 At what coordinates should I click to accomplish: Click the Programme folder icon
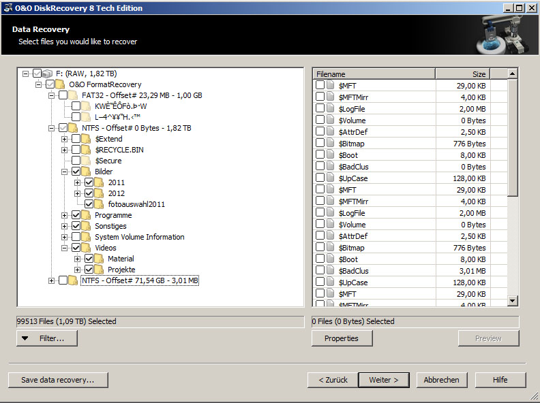tap(86, 215)
